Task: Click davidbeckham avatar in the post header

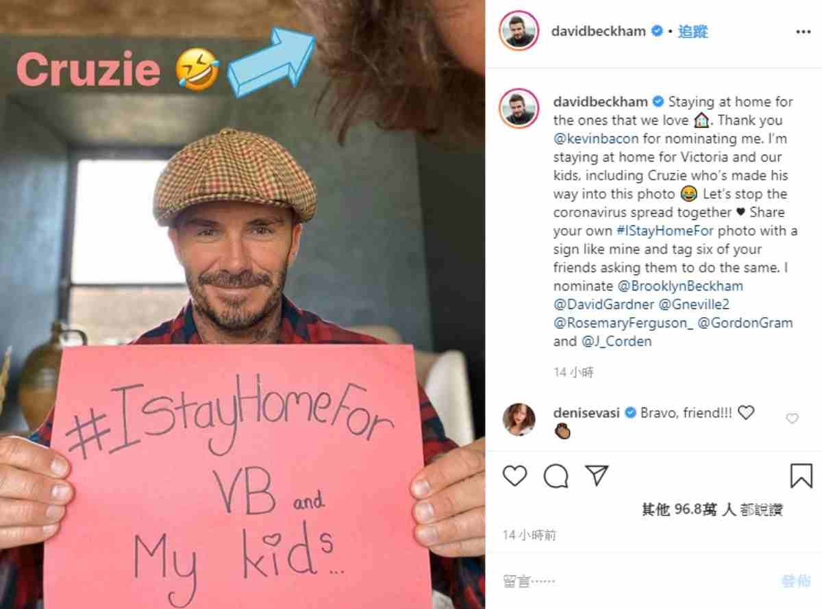Action: (x=518, y=31)
